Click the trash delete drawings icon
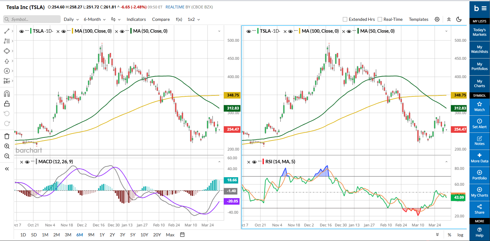 pos(7,136)
